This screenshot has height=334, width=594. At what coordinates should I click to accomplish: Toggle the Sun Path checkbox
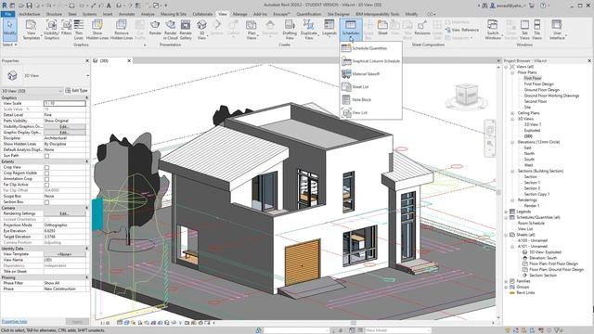click(46, 156)
